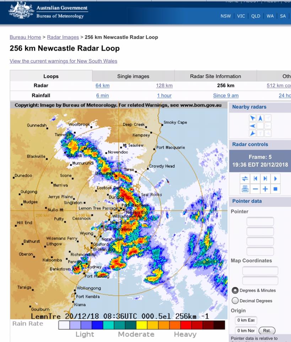291x342 pixels.
Task: Open the west nearby radar arrow
Action: point(253,126)
